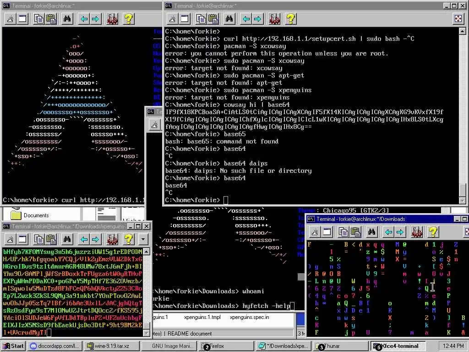Switch to the discordapp.com taskbar item
Screen dimensions: 469x352
pos(55,346)
